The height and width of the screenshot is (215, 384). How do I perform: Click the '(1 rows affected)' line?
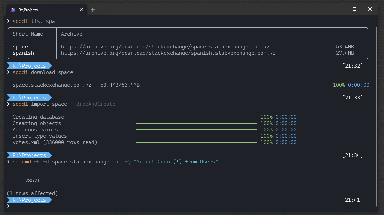tap(32, 193)
